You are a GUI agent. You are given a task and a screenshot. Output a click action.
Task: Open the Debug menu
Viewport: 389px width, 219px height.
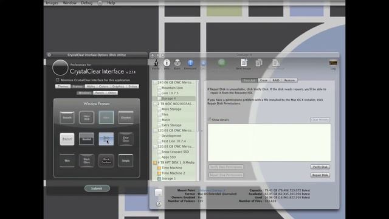87,3
